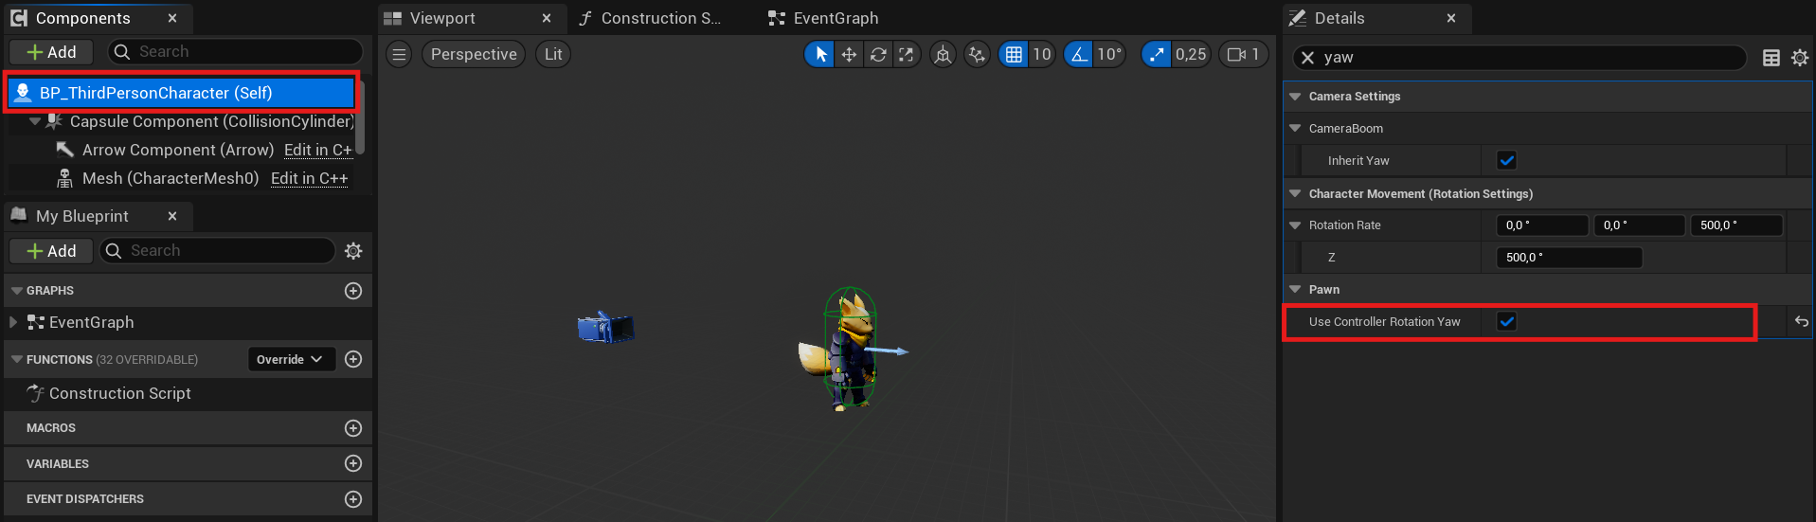Open the Perspective view mode dropdown
This screenshot has width=1816, height=522.
(474, 54)
